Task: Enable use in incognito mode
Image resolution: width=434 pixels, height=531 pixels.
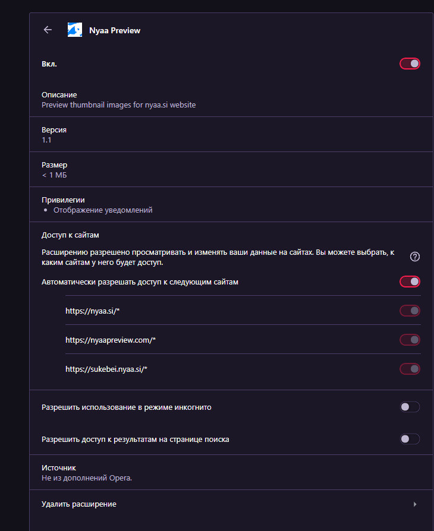Action: tap(410, 407)
